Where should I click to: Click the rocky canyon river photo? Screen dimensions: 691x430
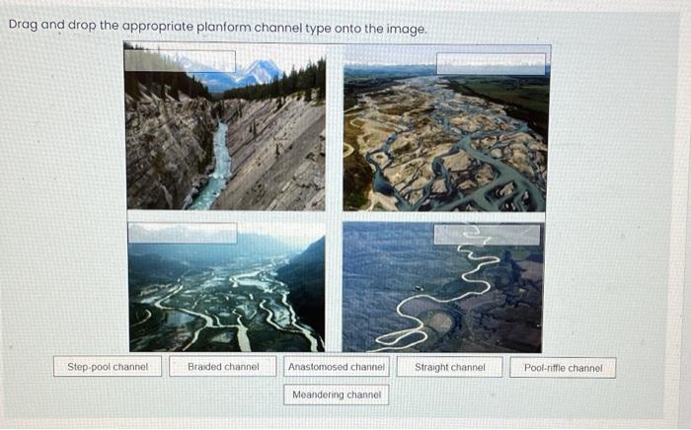[x=225, y=125]
